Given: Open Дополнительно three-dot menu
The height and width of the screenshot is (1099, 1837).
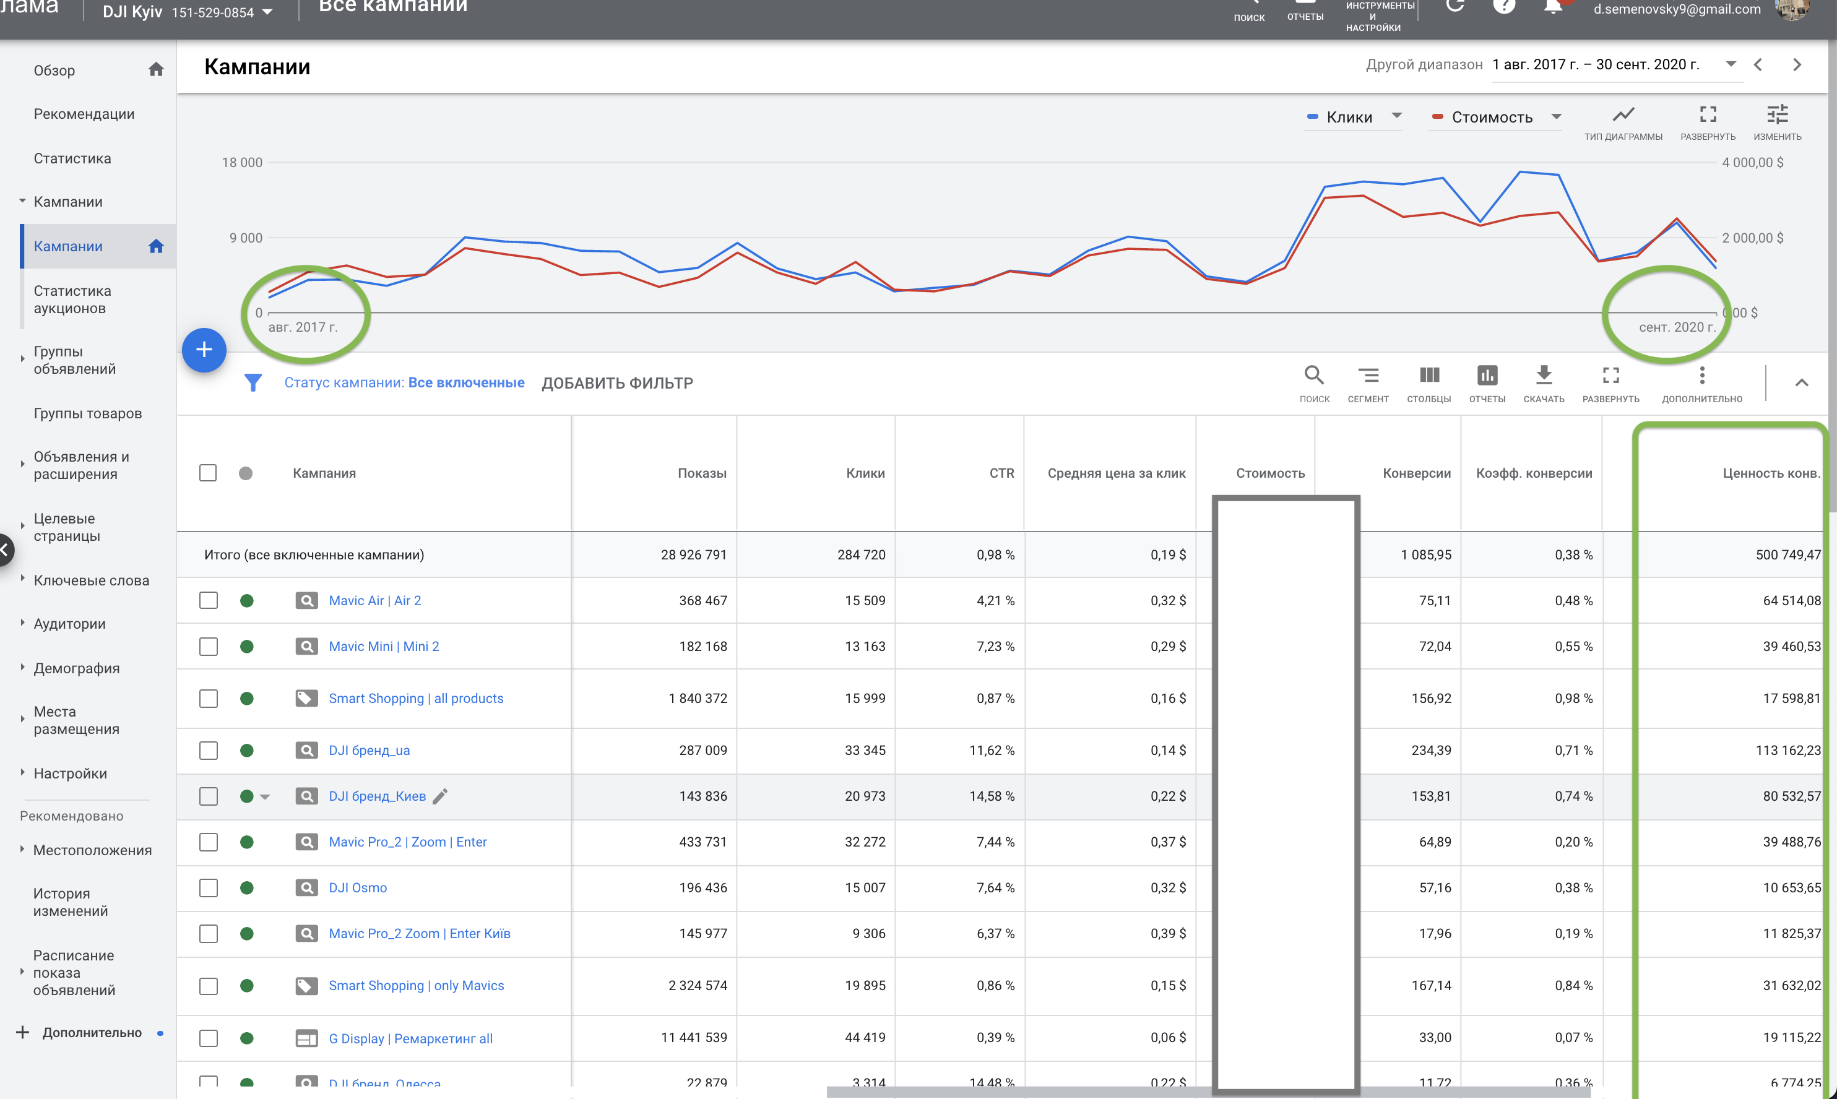Looking at the screenshot, I should 1701,376.
